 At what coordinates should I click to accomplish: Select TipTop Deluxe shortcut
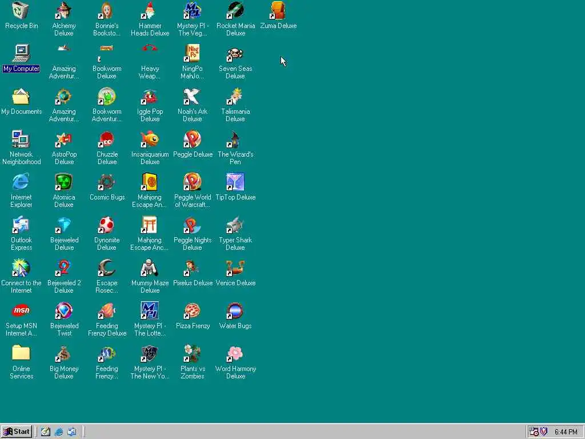(235, 182)
